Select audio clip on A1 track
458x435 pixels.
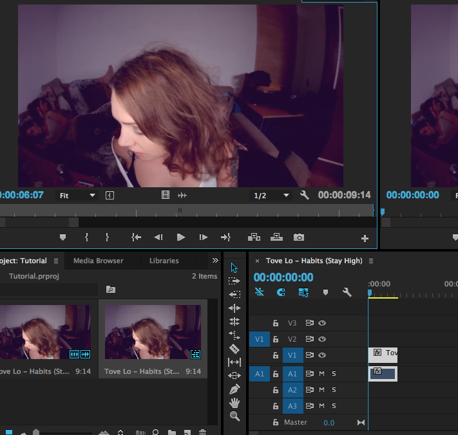(383, 374)
